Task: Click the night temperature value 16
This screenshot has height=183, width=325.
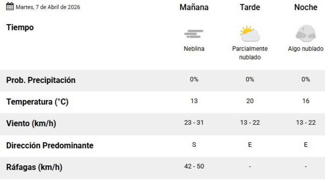Action: coord(306,101)
